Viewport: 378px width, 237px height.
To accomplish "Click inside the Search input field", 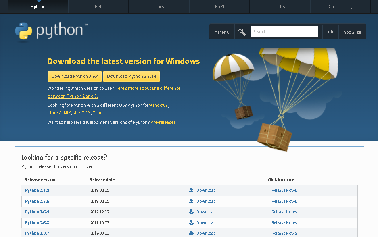I will (x=284, y=32).
